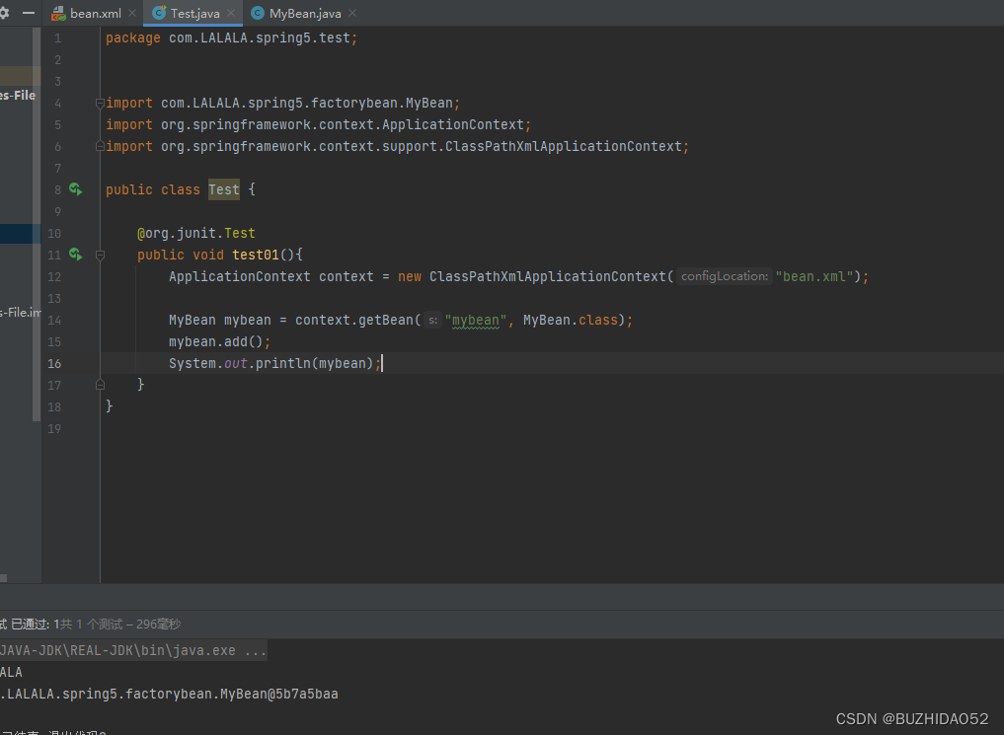Run the Test class via gutter icon
1004x735 pixels.
point(76,189)
